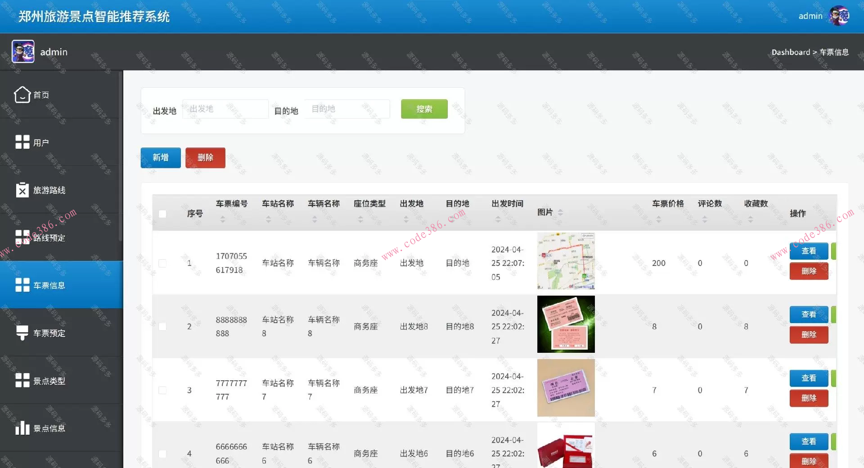
Task: Click the 景点信息 attraction info icon
Action: point(22,428)
